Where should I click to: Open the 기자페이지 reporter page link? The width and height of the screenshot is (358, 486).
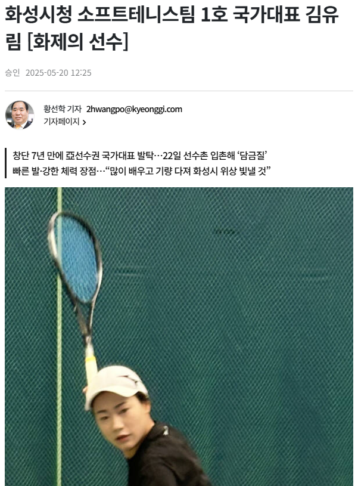pos(61,122)
